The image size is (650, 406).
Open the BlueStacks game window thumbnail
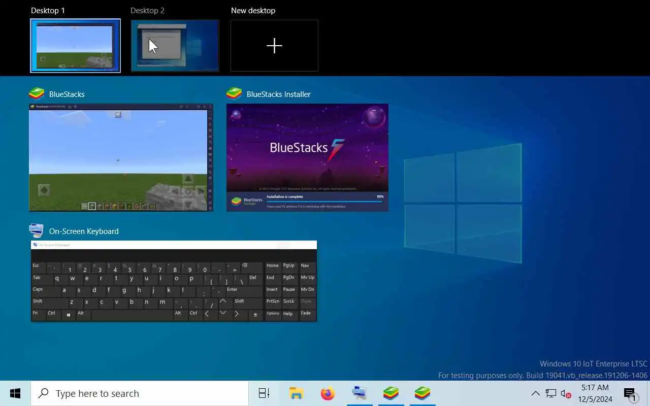121,157
